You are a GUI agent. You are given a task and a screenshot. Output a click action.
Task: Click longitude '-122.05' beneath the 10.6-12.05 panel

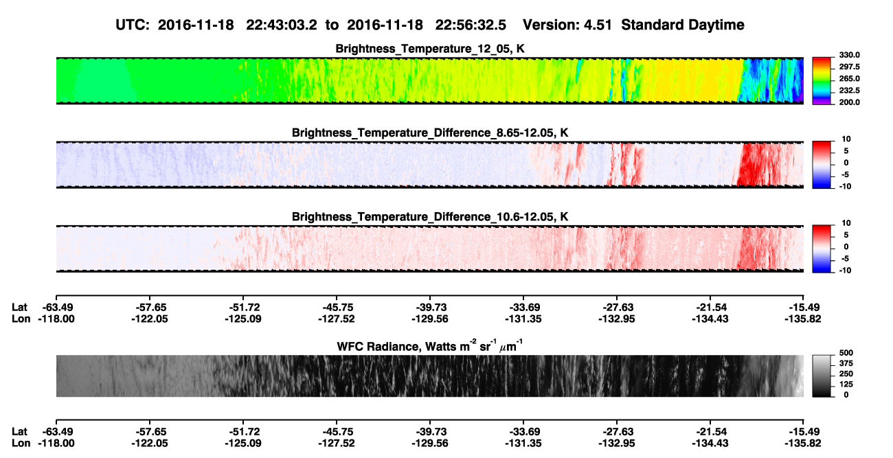pyautogui.click(x=149, y=319)
